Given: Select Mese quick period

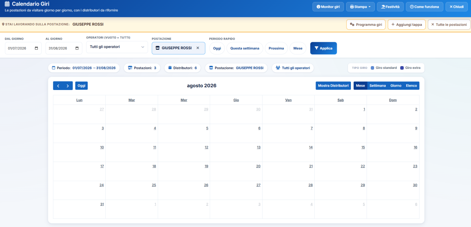Looking at the screenshot, I should click(298, 48).
